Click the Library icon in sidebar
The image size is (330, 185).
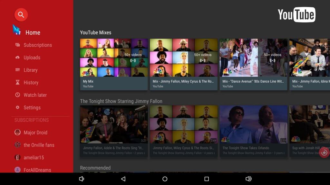click(x=17, y=70)
